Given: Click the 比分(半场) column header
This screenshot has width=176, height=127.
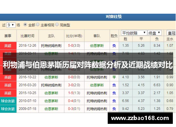Looking at the screenshot, I should point(74,36).
